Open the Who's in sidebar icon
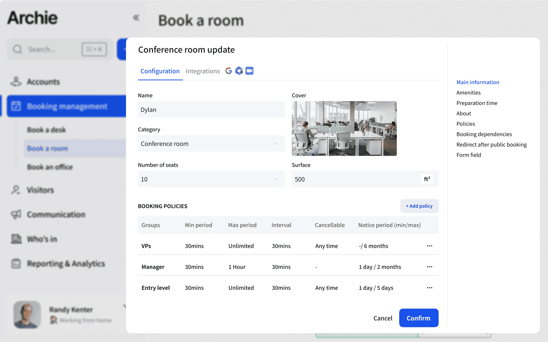 click(16, 239)
